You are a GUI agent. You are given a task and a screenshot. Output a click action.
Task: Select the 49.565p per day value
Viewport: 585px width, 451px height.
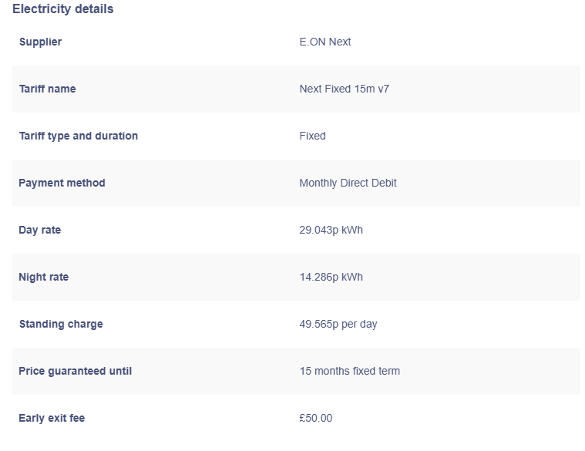[338, 324]
